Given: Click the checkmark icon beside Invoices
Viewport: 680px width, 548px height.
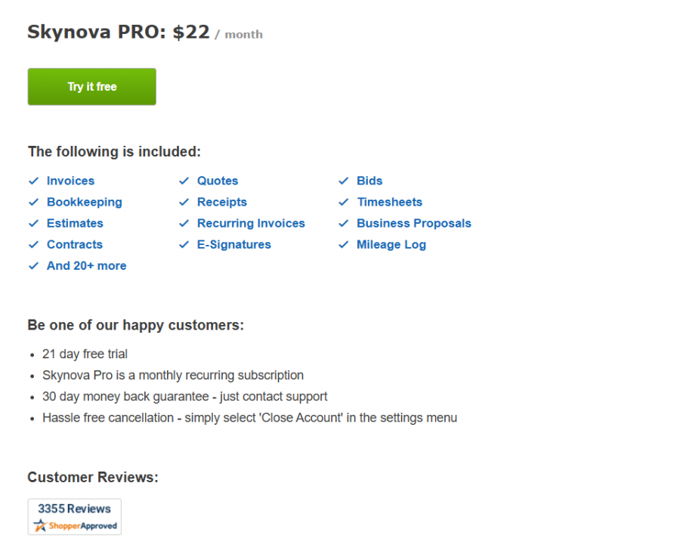Looking at the screenshot, I should (33, 181).
